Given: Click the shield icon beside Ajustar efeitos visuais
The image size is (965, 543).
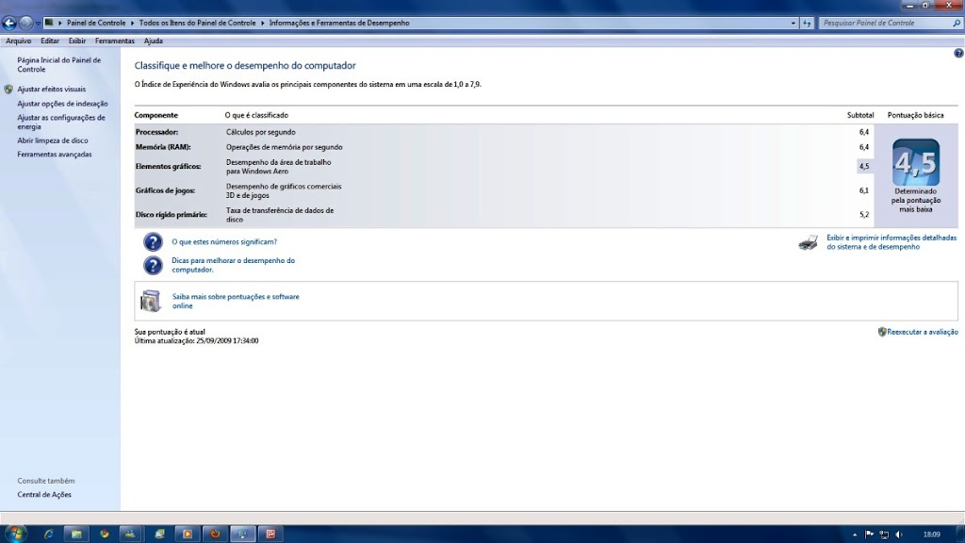Looking at the screenshot, I should click(8, 90).
